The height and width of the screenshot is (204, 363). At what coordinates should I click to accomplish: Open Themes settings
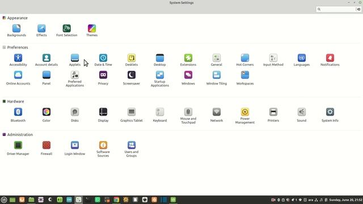pyautogui.click(x=92, y=31)
